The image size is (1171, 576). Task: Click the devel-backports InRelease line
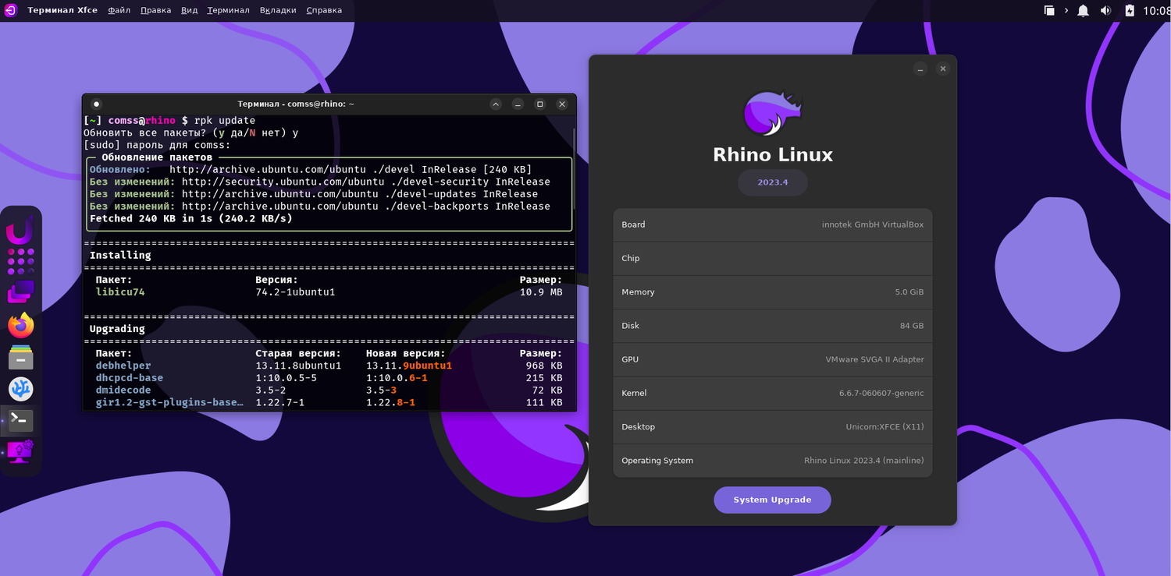tap(320, 207)
